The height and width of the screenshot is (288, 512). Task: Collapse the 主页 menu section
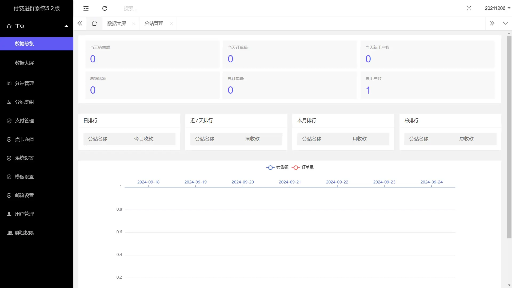66,26
